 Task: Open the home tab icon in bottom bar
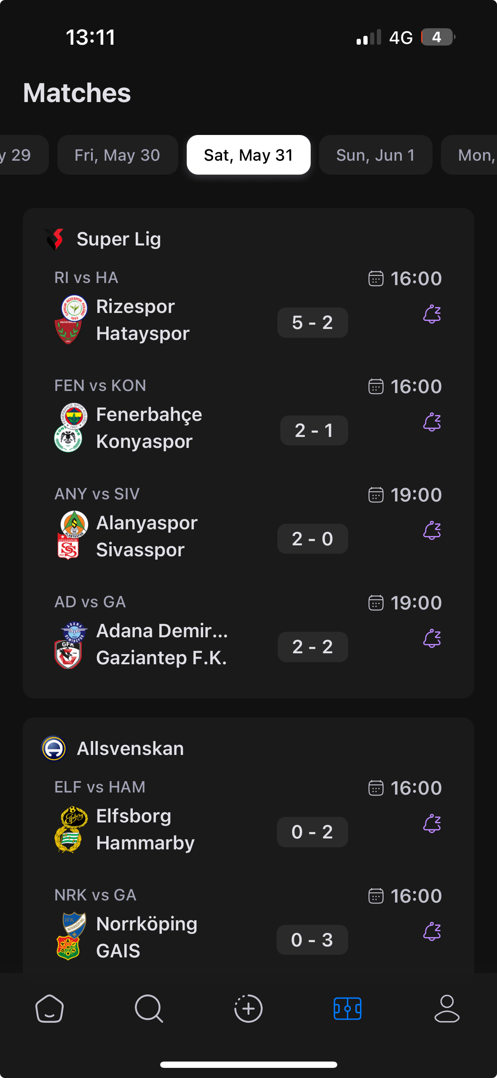point(49,1008)
